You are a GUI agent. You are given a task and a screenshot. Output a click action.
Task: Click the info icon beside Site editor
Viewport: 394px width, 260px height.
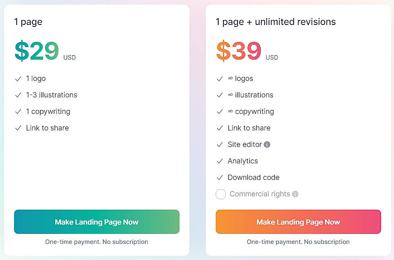pos(267,144)
